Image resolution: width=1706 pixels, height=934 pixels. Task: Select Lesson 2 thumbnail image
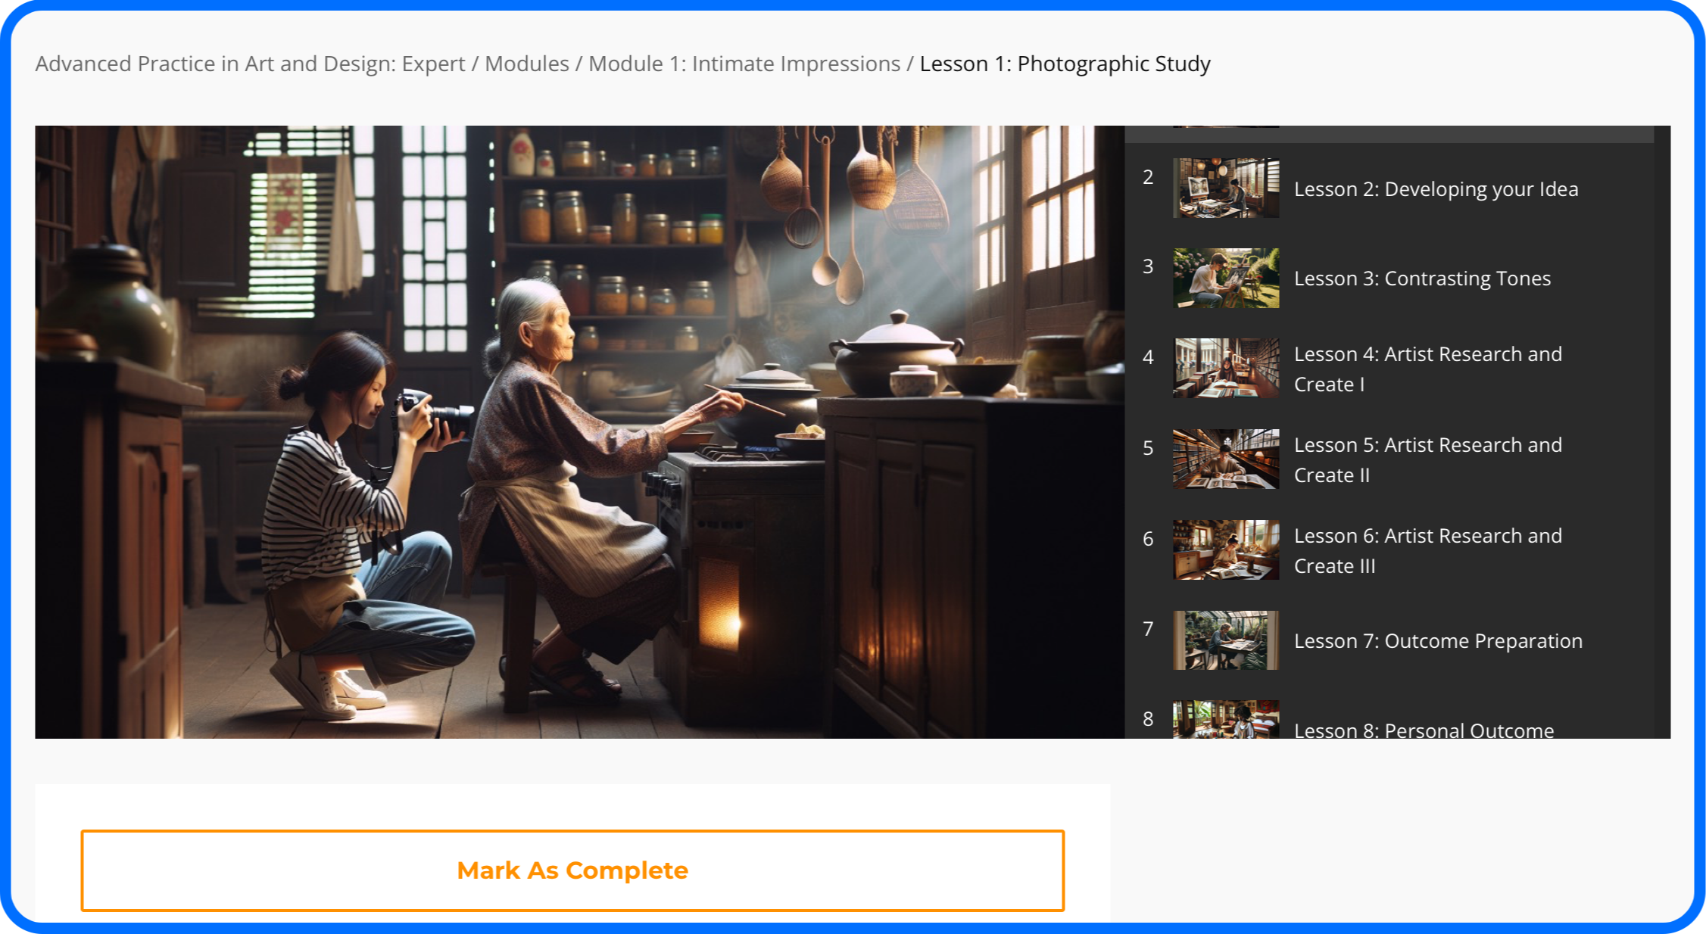[1225, 188]
